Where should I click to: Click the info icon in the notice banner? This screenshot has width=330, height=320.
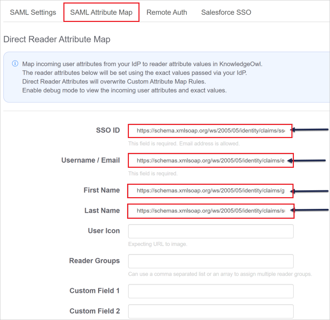point(15,64)
